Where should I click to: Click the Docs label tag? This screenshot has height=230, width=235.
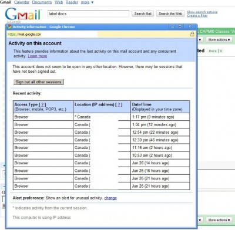(213, 51)
